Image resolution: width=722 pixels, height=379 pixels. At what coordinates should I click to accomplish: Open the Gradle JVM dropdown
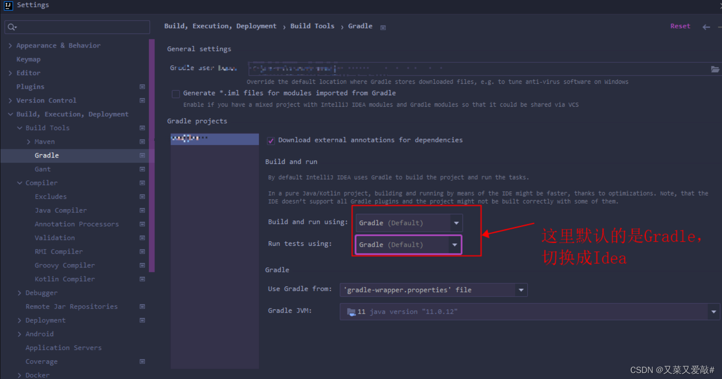(x=529, y=312)
